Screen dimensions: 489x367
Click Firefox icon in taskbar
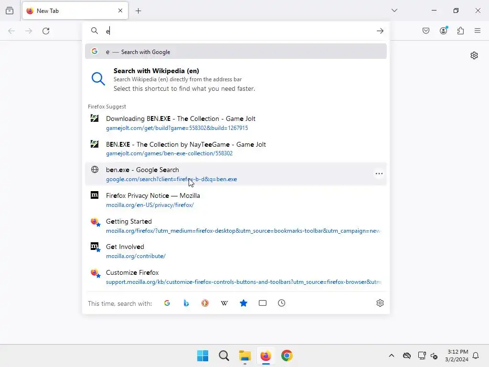pyautogui.click(x=266, y=356)
